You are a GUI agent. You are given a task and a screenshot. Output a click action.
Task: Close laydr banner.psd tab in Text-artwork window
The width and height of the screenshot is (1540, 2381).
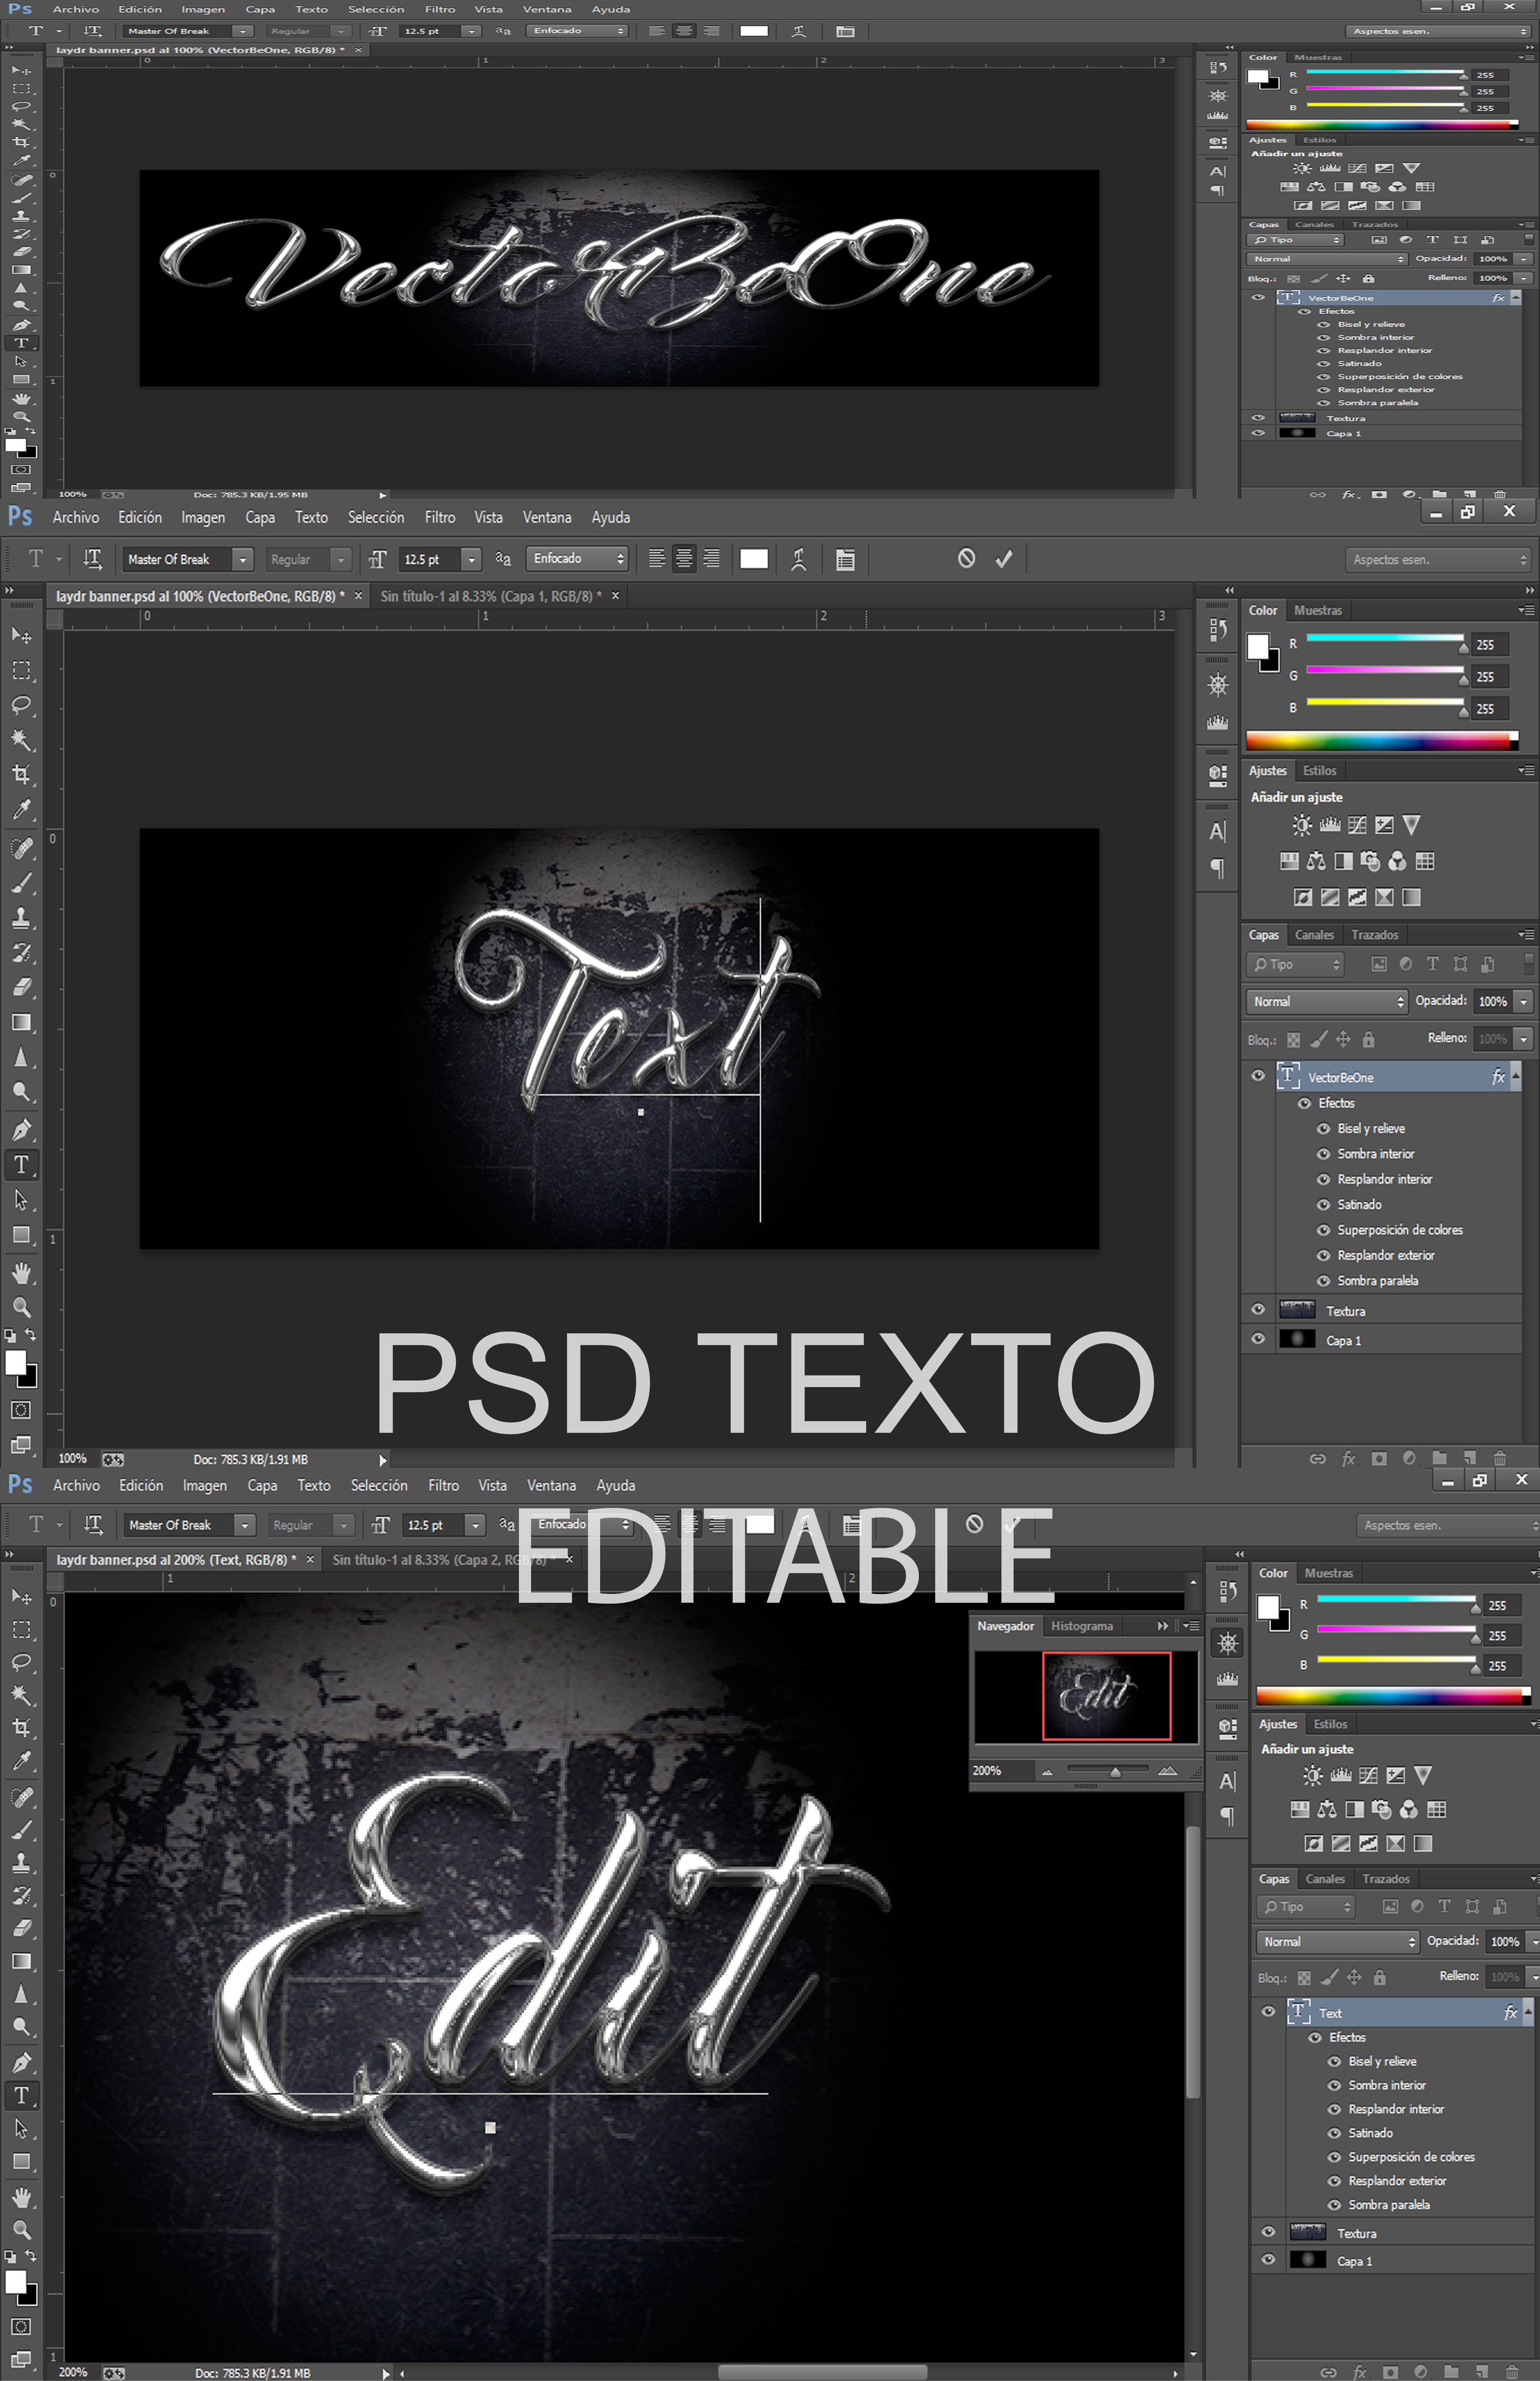tap(358, 596)
